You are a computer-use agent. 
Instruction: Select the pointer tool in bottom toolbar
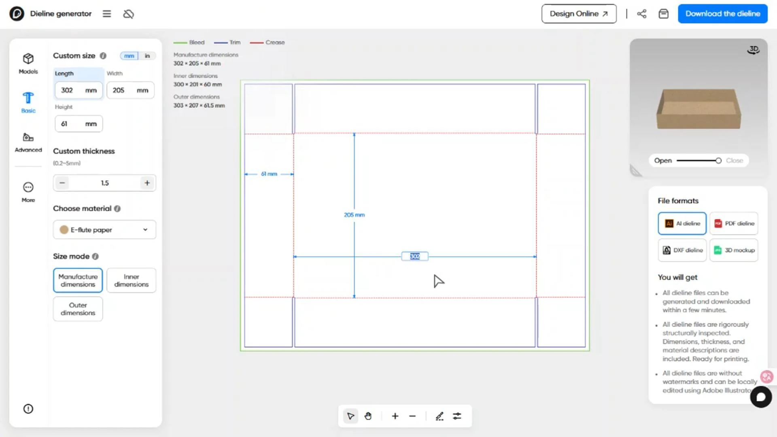click(350, 416)
